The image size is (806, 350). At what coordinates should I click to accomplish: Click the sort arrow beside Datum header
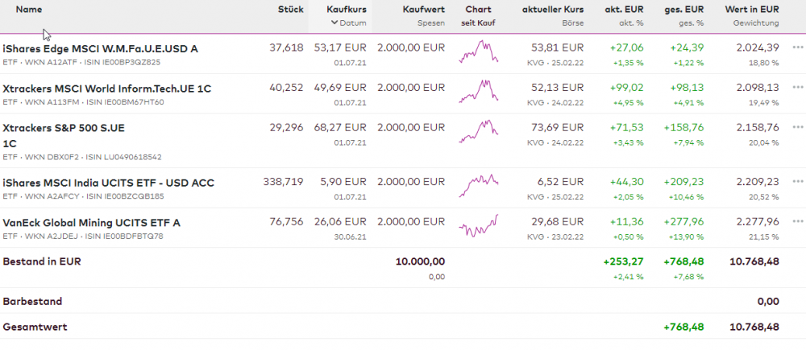(x=333, y=23)
